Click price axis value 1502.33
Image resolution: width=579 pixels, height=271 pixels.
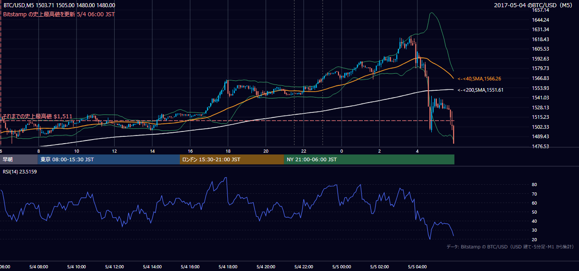pos(540,127)
